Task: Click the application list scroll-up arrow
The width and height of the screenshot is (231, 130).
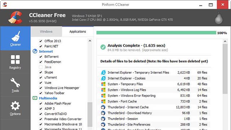Action: (x=90, y=41)
